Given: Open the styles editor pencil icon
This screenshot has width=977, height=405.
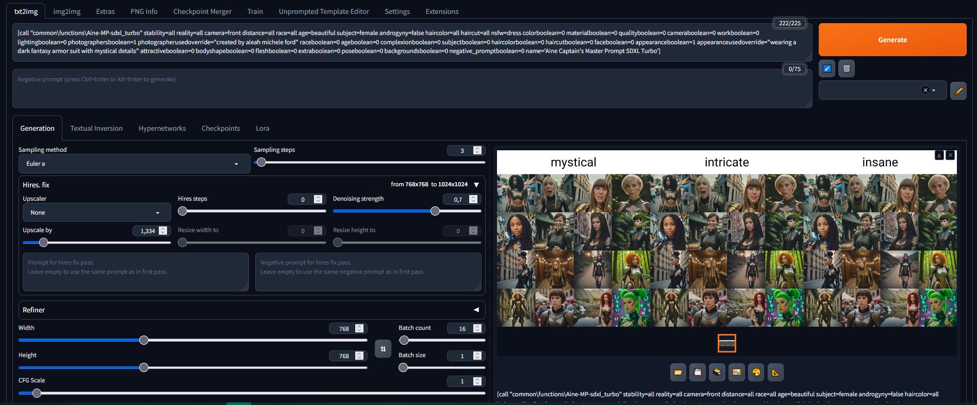Looking at the screenshot, I should pos(958,91).
